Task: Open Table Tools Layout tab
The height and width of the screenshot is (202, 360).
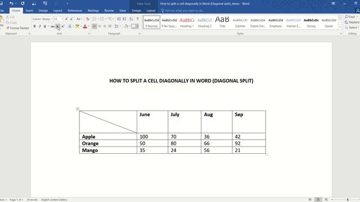Action: coord(151,11)
